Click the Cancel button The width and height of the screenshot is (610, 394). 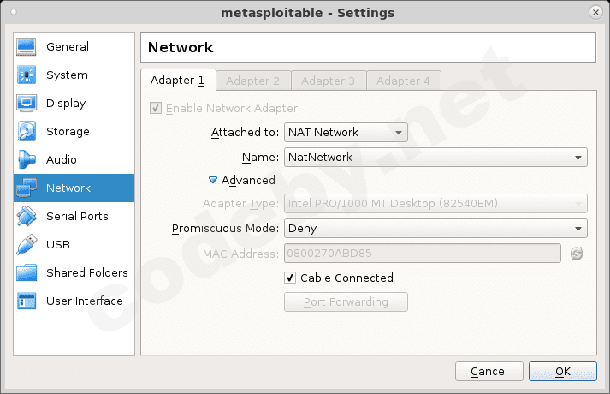[x=489, y=372]
